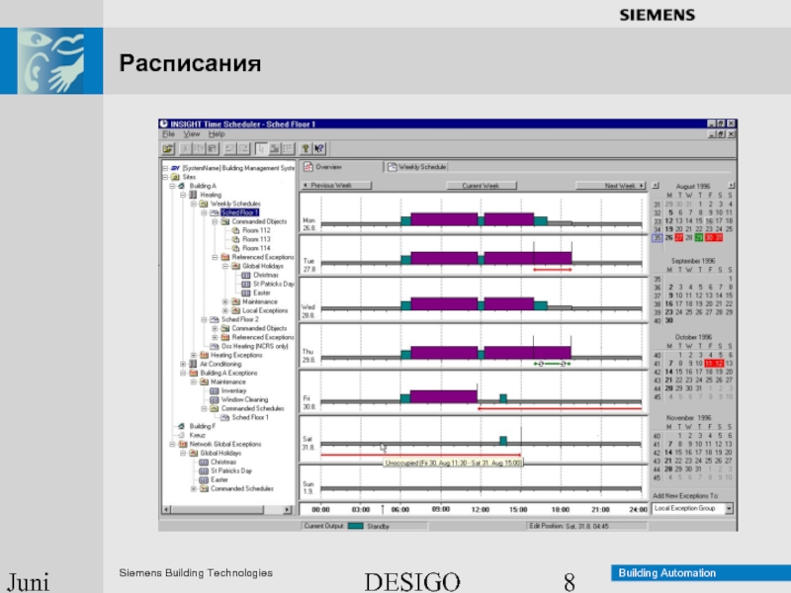Click the Building A house icon
Image resolution: width=791 pixels, height=593 pixels.
coord(182,186)
